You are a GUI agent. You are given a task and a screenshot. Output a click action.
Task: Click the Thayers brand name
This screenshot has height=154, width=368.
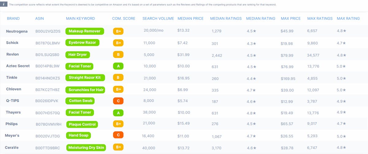pos(13,112)
